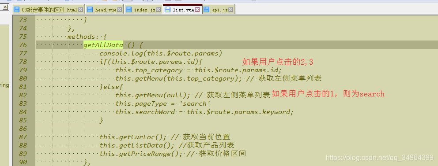Image resolution: width=438 pixels, height=166 pixels.
Task: Click line number 78 in the margin
Action: [x=23, y=62]
